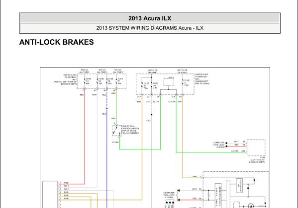Select the "2013 Acura ILX" header title
Screen dimensions: 298x208
(x=150, y=18)
